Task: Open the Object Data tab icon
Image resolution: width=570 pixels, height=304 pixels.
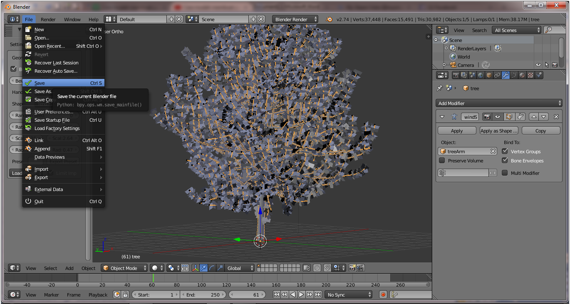Action: click(x=514, y=75)
